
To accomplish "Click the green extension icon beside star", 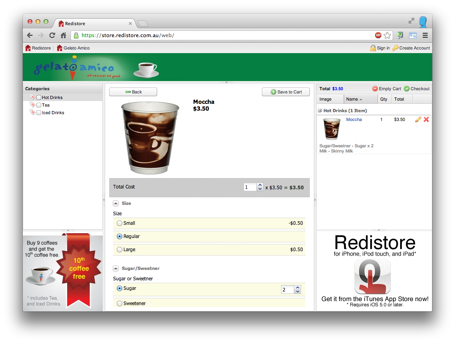I will tap(400, 36).
